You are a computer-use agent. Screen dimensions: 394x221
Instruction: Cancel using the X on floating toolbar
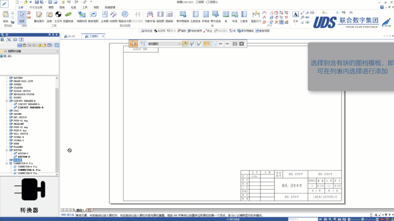pos(241,44)
